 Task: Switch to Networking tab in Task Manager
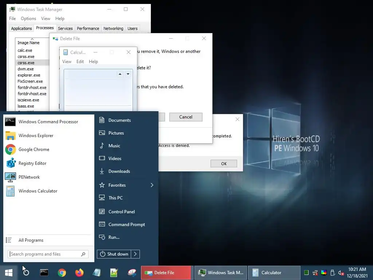coord(113,28)
